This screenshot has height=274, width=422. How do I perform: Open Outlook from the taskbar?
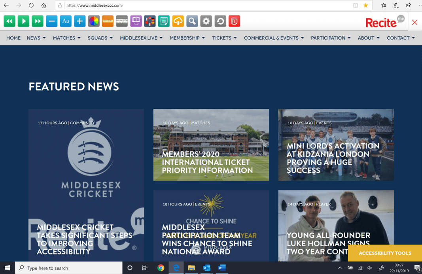click(207, 268)
